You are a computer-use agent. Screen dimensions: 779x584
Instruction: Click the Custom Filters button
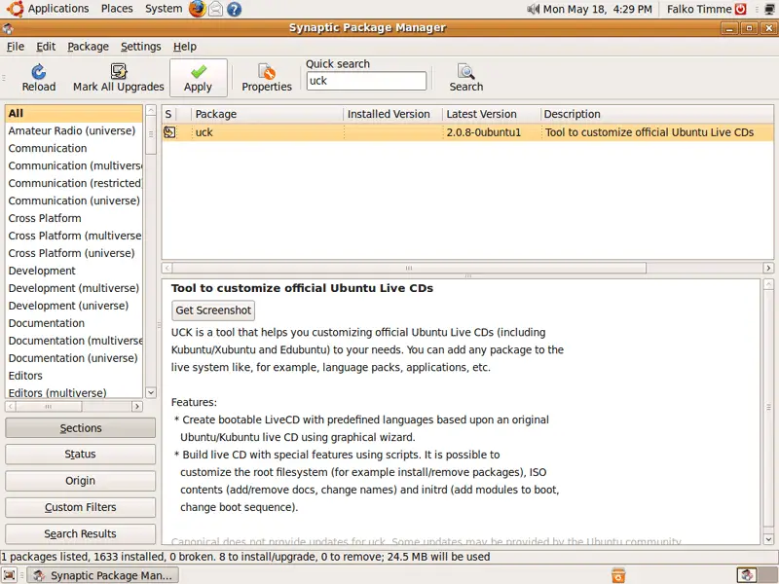click(81, 507)
